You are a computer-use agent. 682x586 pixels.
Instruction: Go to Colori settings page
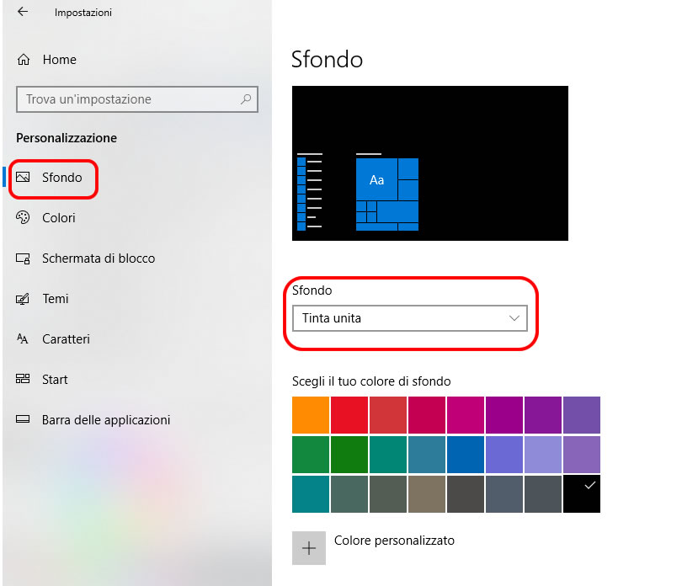coord(59,217)
